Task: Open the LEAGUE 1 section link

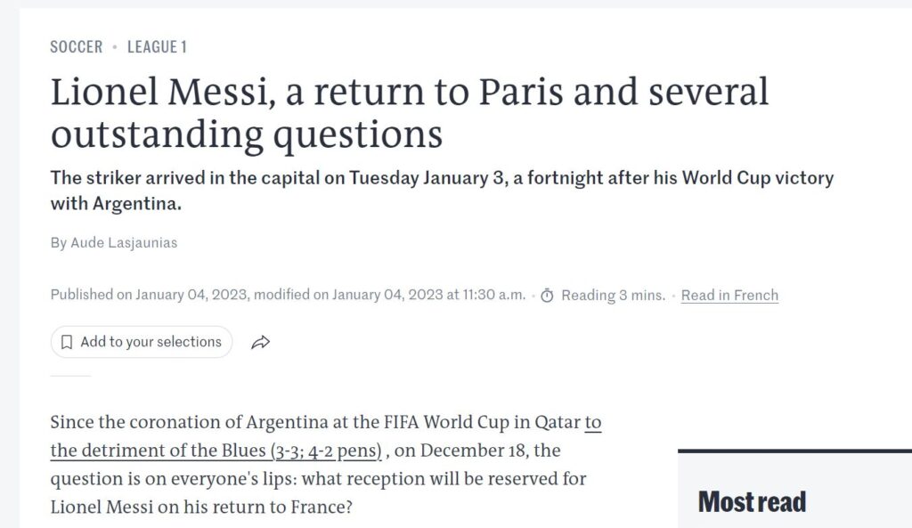Action: [x=157, y=46]
